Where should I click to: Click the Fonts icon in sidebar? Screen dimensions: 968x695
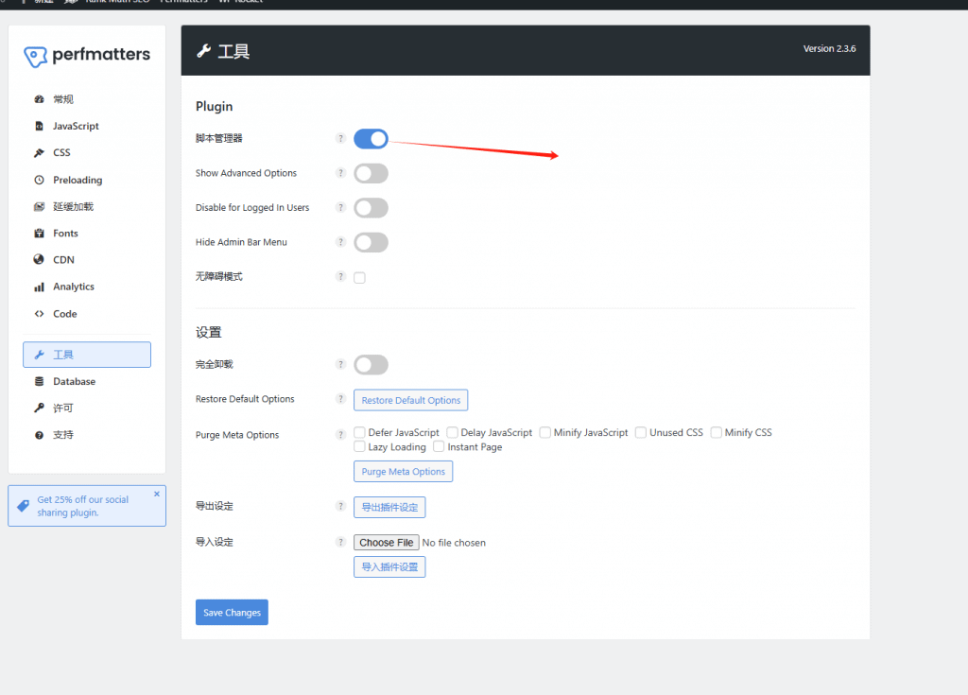click(x=39, y=233)
